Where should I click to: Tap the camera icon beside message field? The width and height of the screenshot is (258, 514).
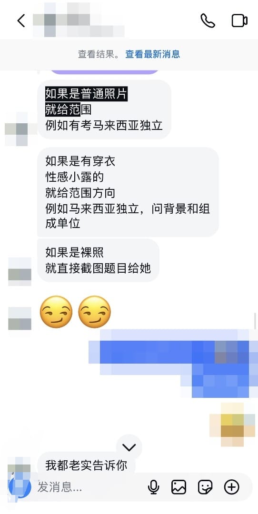[20, 487]
